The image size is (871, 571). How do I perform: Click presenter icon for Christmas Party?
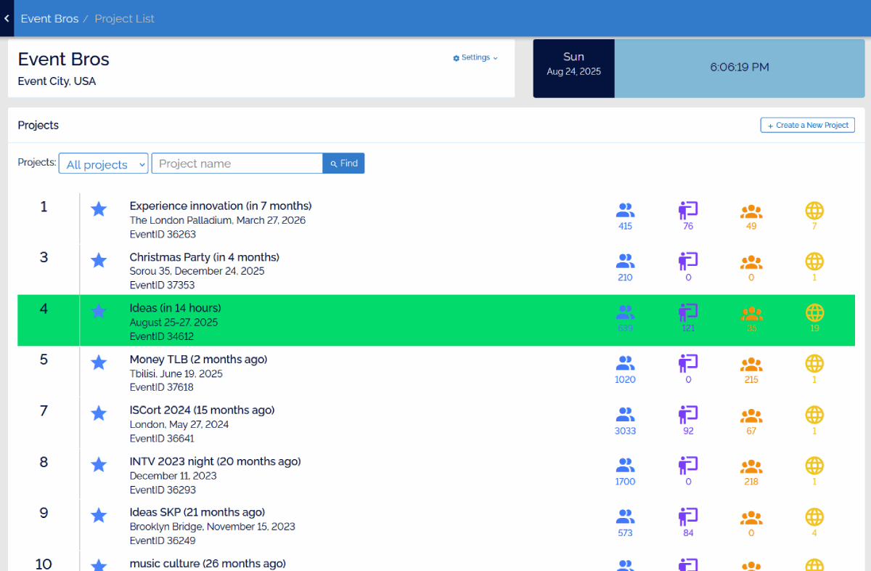[687, 262]
